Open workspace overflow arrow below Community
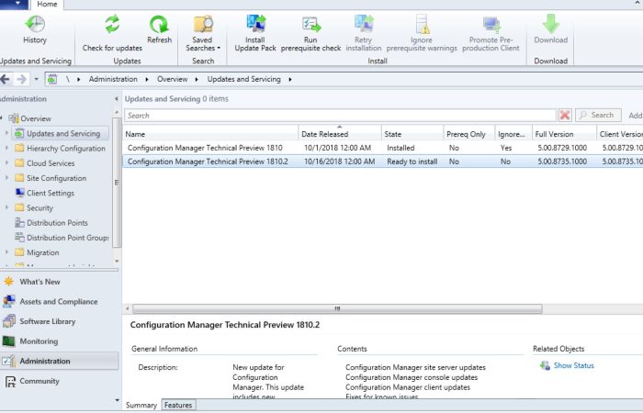The width and height of the screenshot is (643, 413). coord(118,400)
